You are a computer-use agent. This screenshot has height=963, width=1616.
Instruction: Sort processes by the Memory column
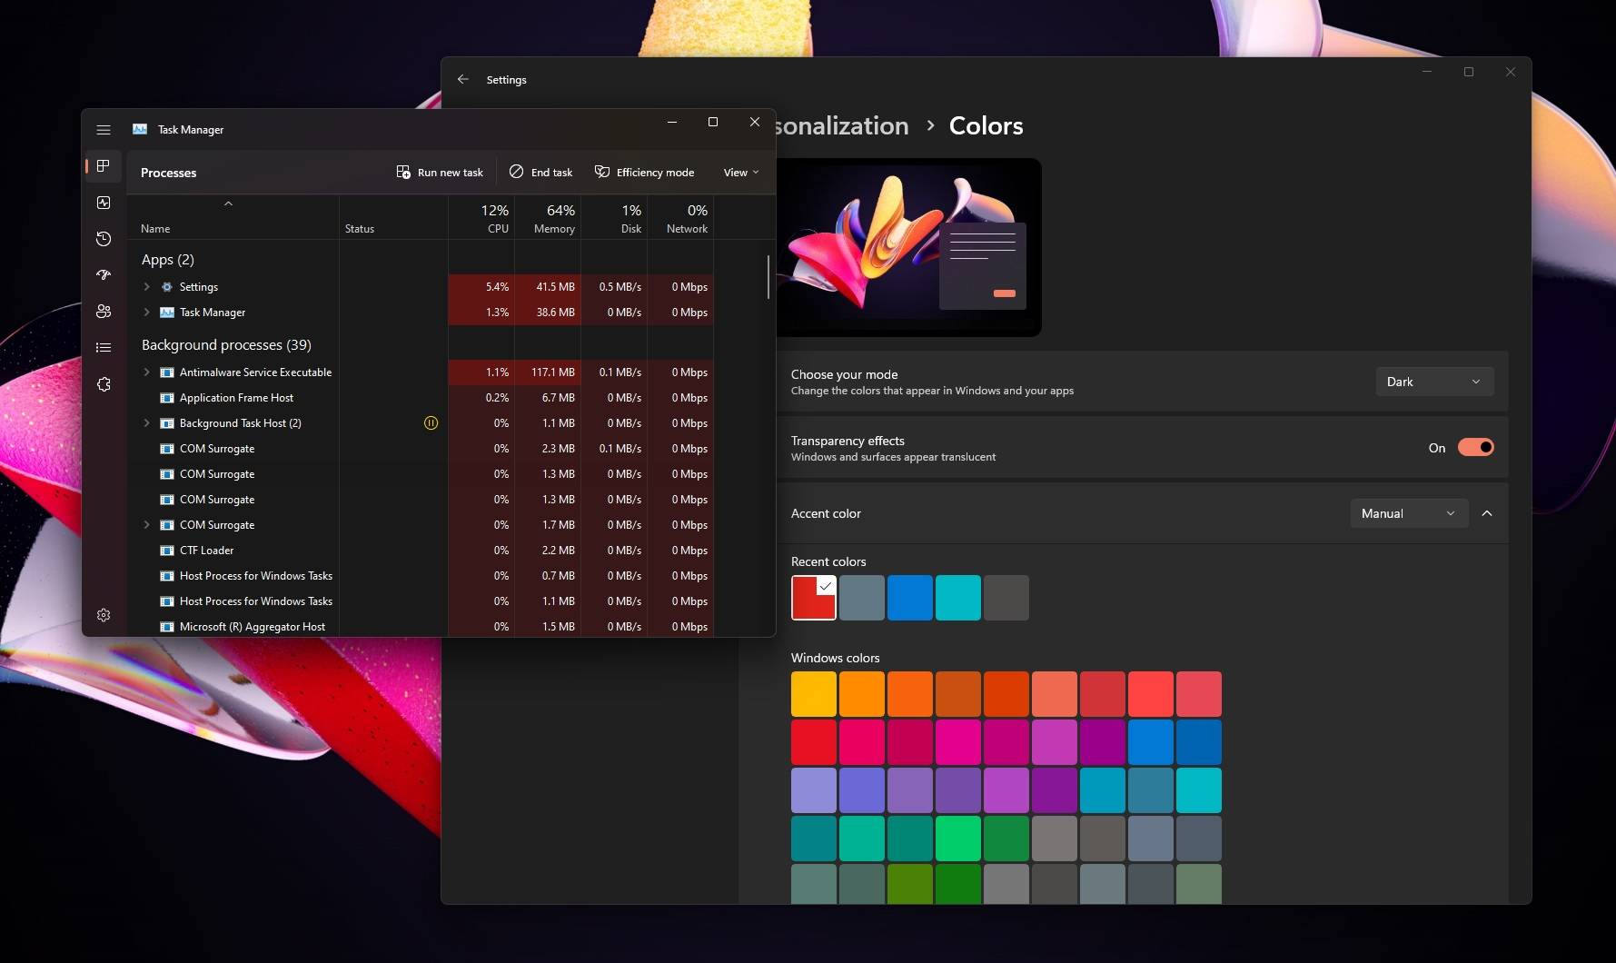(553, 220)
